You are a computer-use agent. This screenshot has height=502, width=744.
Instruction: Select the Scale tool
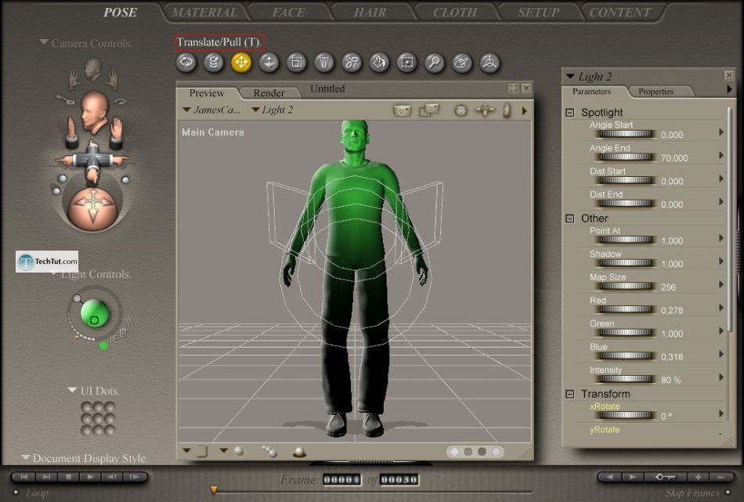(x=298, y=63)
